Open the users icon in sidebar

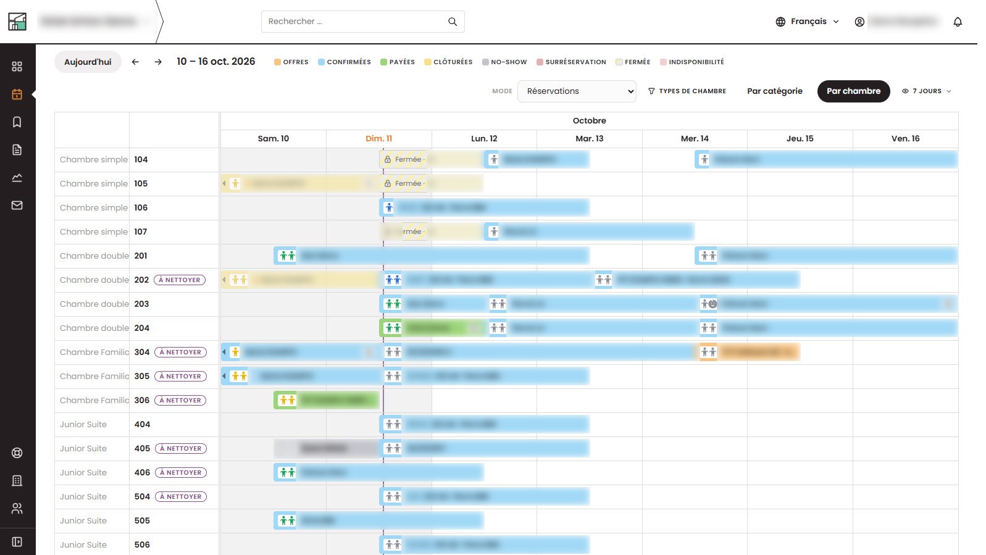coord(17,509)
